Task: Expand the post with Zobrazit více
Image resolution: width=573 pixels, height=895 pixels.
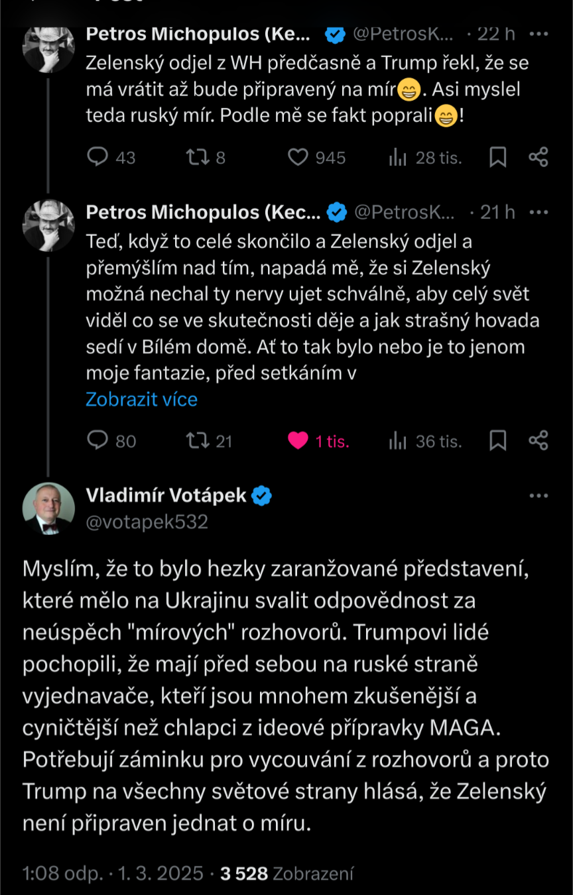Action: [141, 399]
